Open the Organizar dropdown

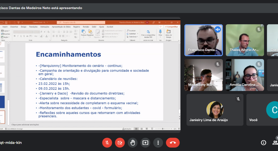(x=90, y=33)
